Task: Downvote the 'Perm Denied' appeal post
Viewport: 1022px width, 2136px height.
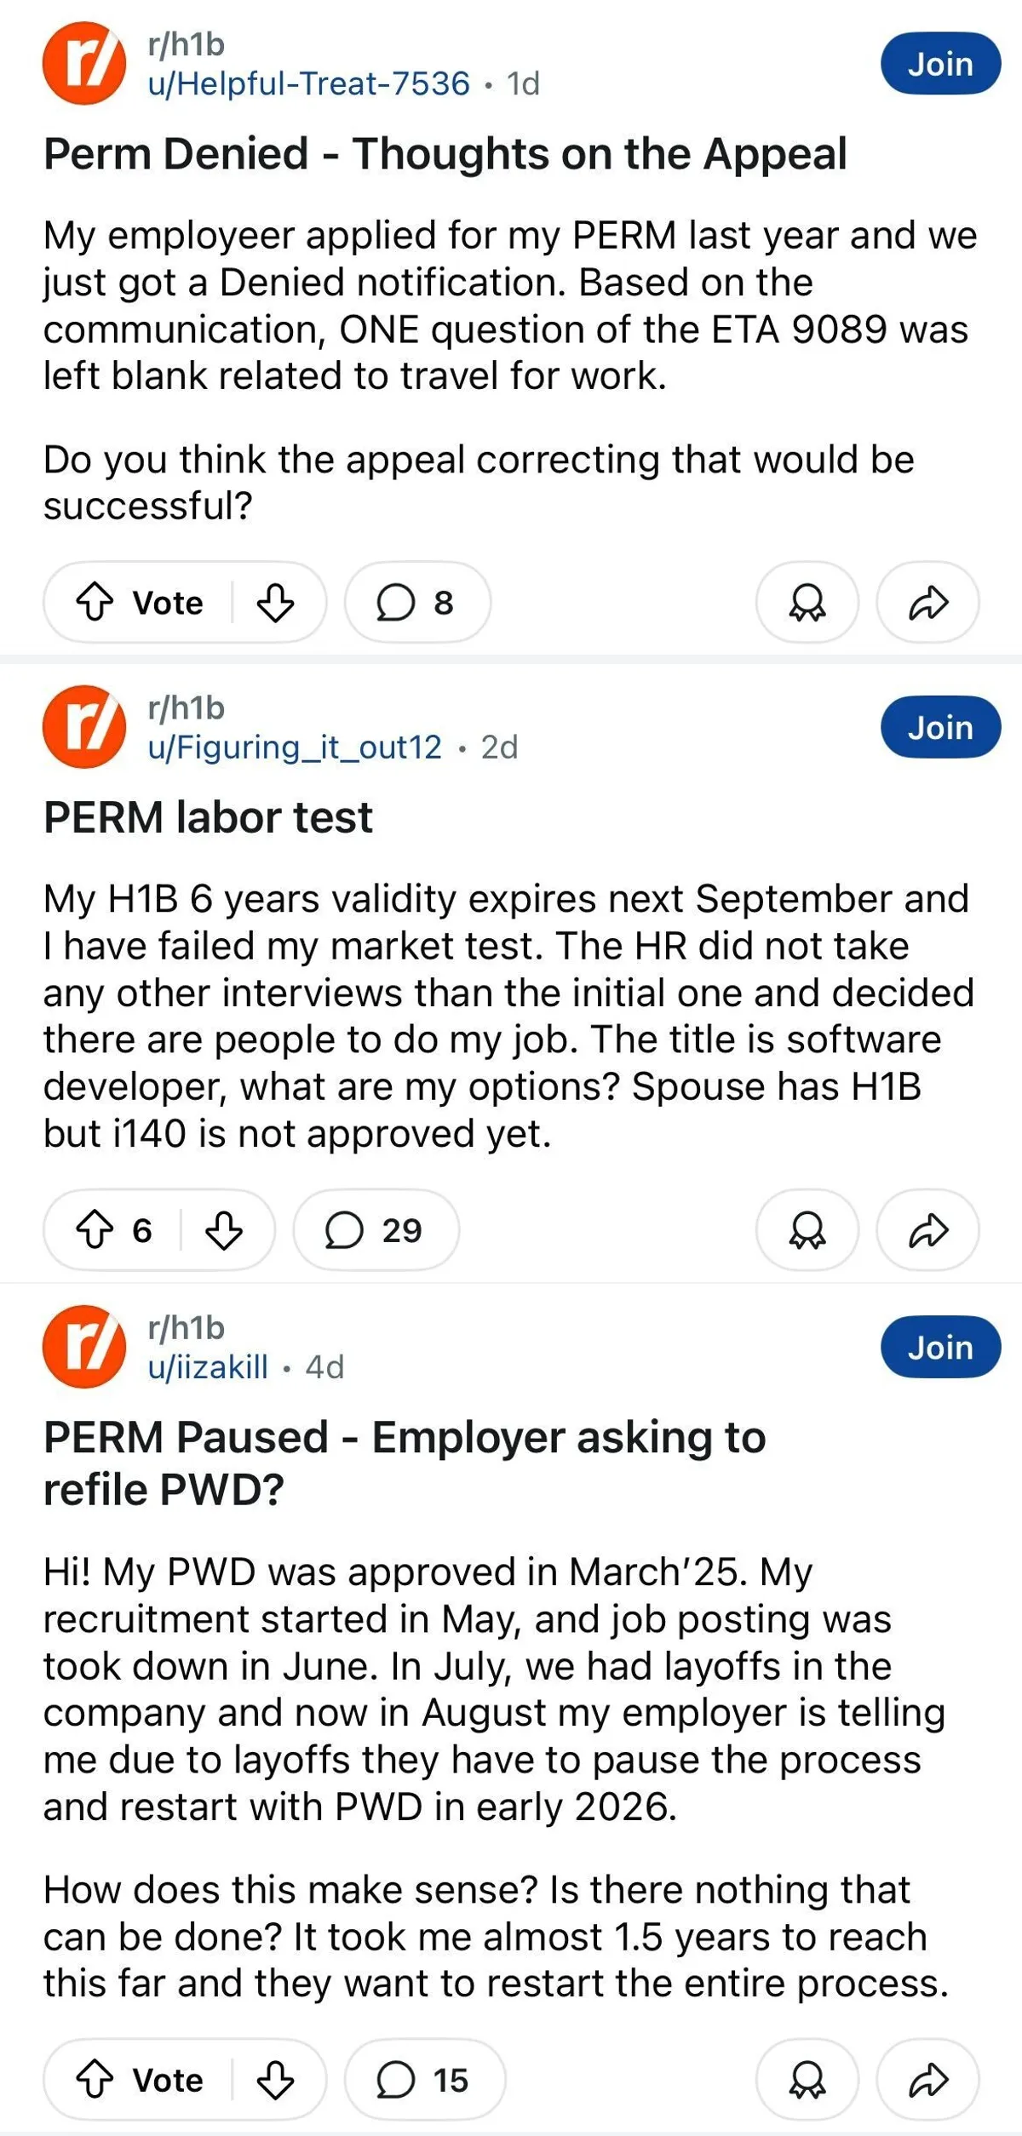Action: [275, 602]
